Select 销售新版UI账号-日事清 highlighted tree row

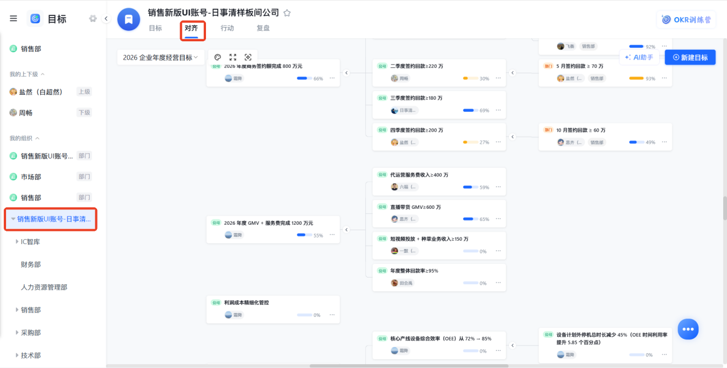coord(51,219)
